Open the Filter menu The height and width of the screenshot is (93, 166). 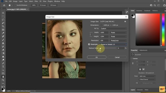click(x=36, y=1)
